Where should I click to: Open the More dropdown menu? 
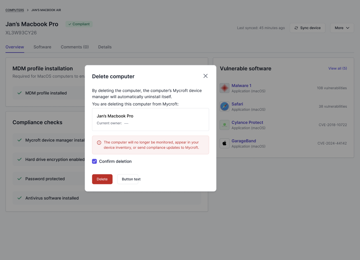tap(342, 28)
